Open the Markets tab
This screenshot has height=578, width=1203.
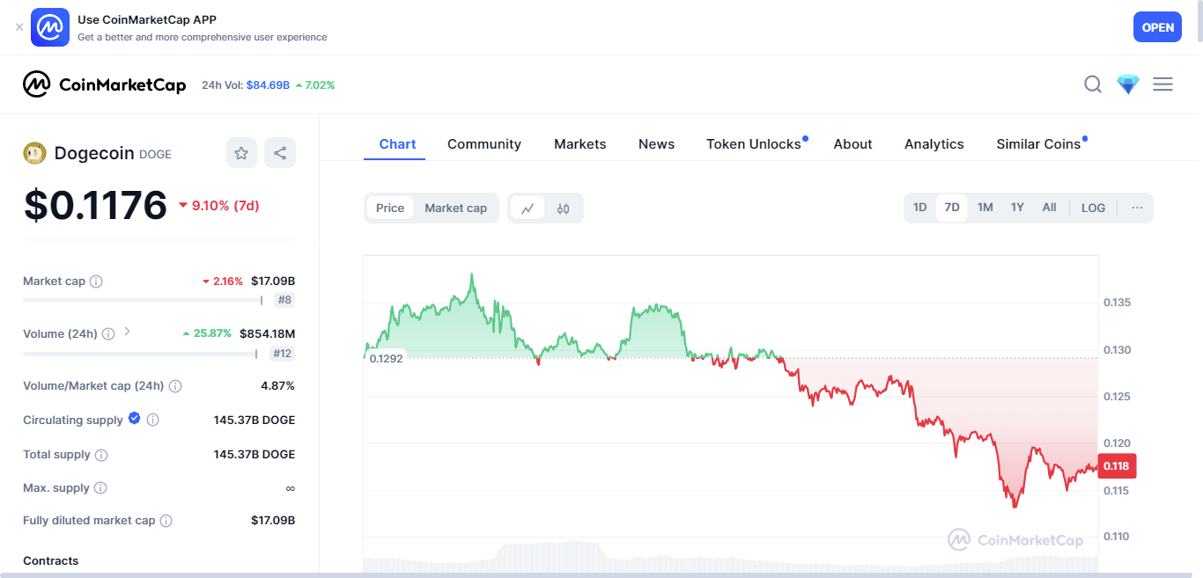pyautogui.click(x=579, y=144)
